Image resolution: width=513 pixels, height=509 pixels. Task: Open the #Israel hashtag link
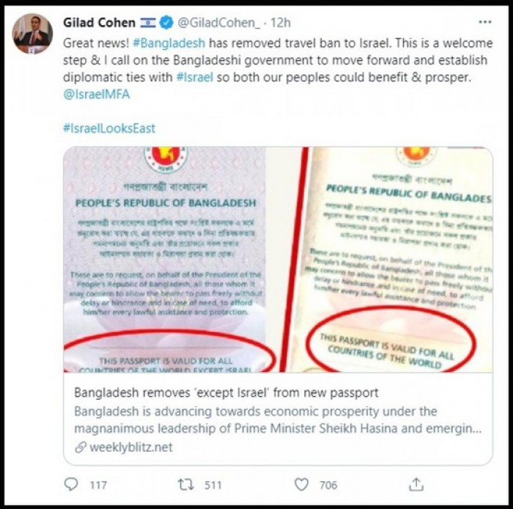click(195, 77)
